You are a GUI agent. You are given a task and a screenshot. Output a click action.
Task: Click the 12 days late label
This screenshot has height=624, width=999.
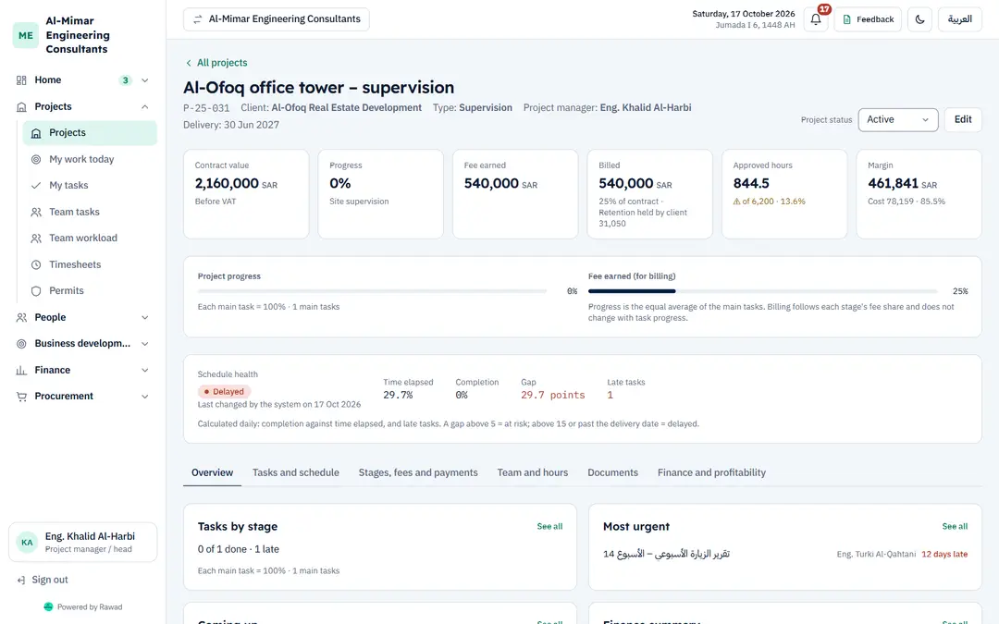[944, 555]
